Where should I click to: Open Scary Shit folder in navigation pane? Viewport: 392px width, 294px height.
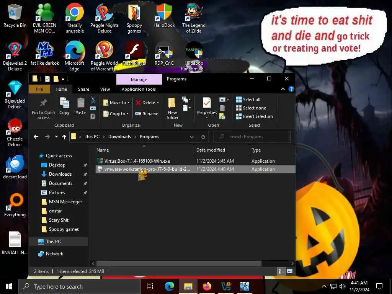(59, 220)
